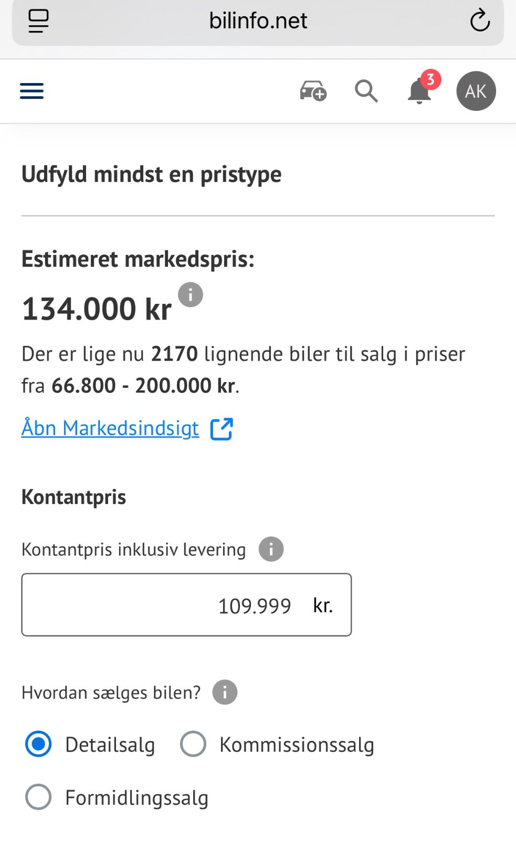Focus the Kontantpris input field showing 109.999
This screenshot has width=516, height=841.
(186, 605)
